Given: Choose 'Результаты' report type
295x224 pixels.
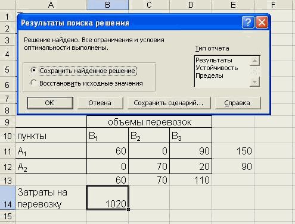Looking at the screenshot, I should (214, 60).
